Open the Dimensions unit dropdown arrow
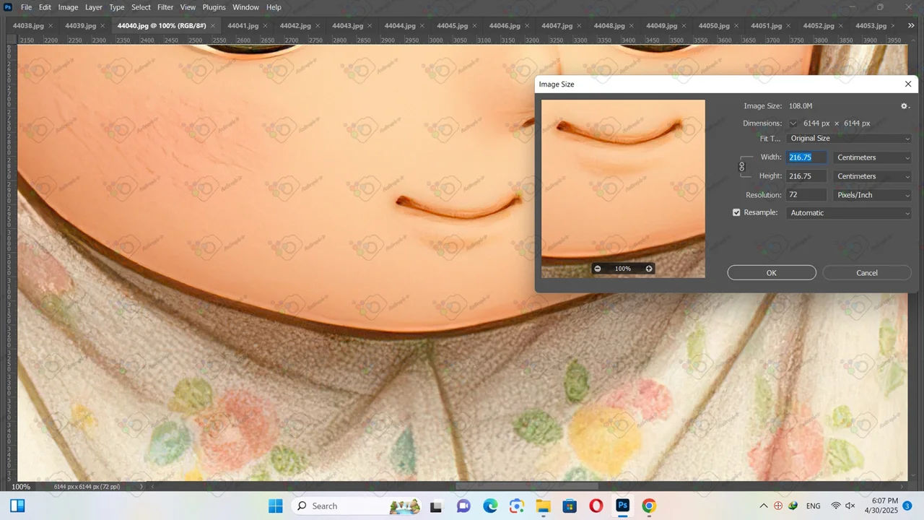Viewport: 924px width, 520px height. click(793, 123)
